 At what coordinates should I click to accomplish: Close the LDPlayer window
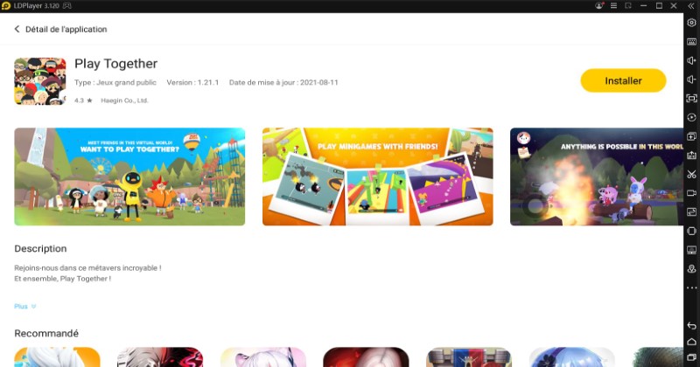[x=674, y=6]
